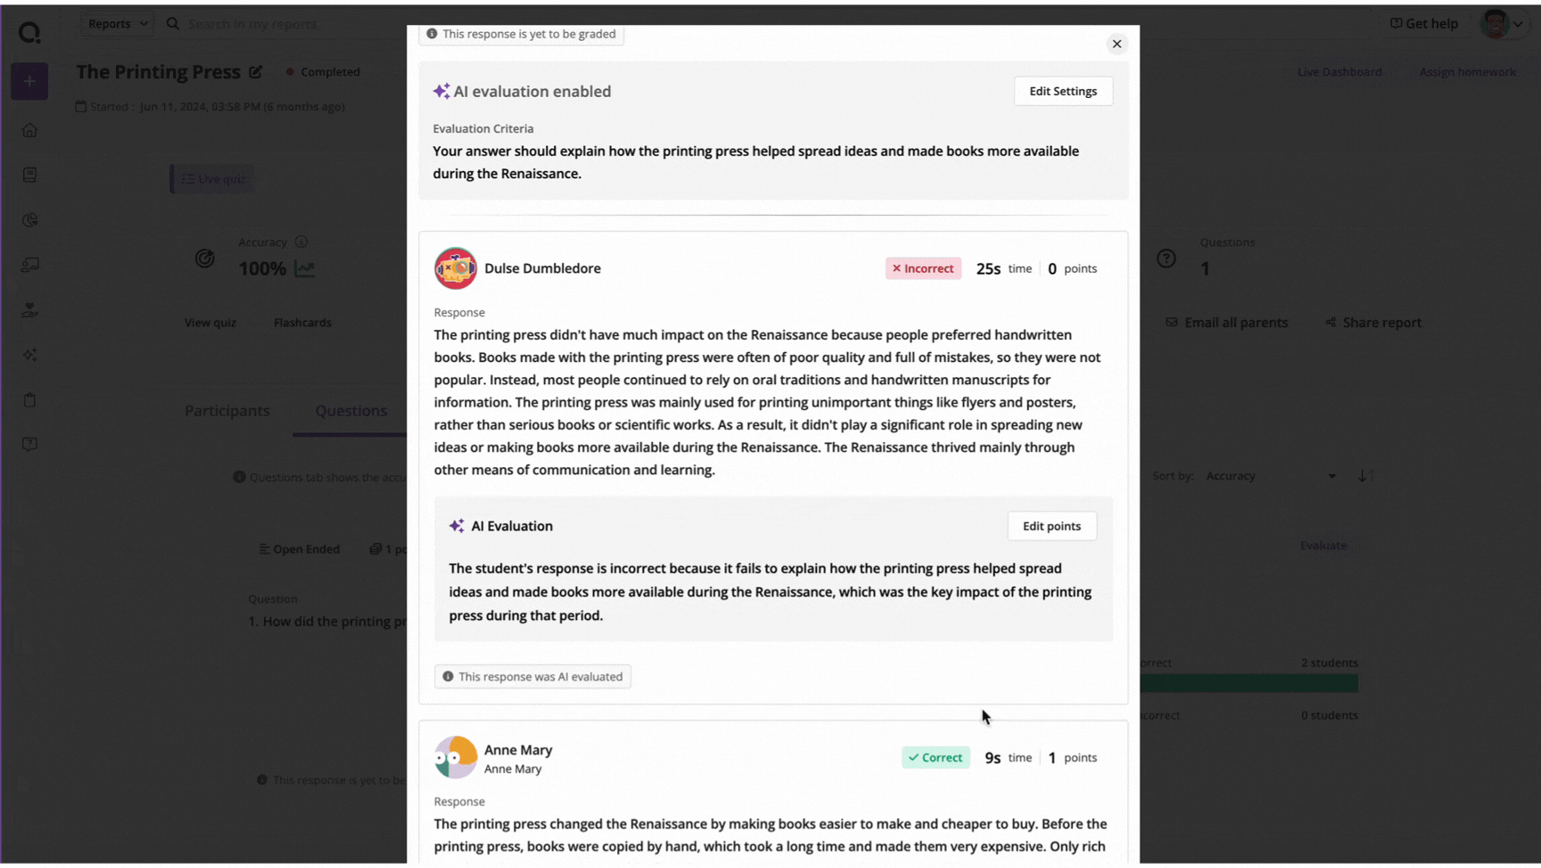Click the sparkle AI icon in sidebar
Screen dimensions: 1541x868
pyautogui.click(x=29, y=355)
